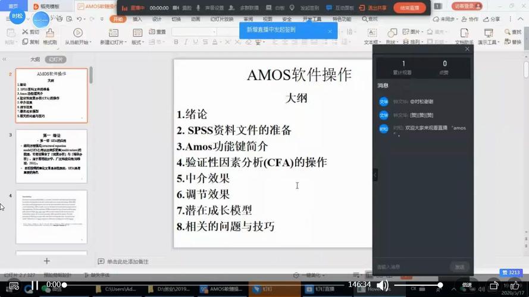529x297 pixels.
Task: Click the not-synced (未同步) cloud icon
Action: click(436, 19)
